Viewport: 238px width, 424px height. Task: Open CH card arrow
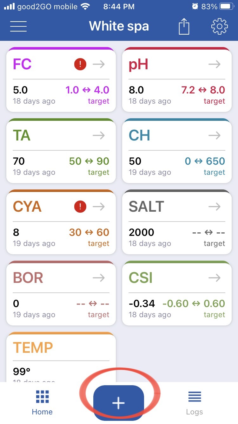click(215, 136)
